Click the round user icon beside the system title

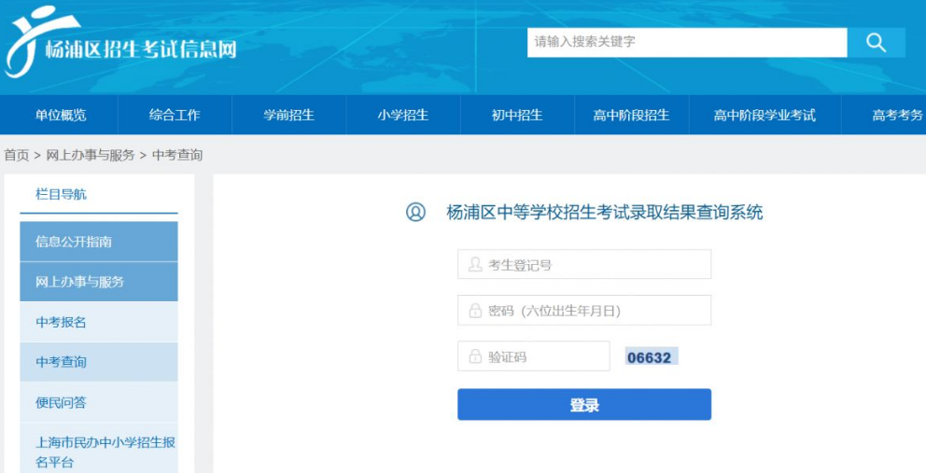click(415, 212)
